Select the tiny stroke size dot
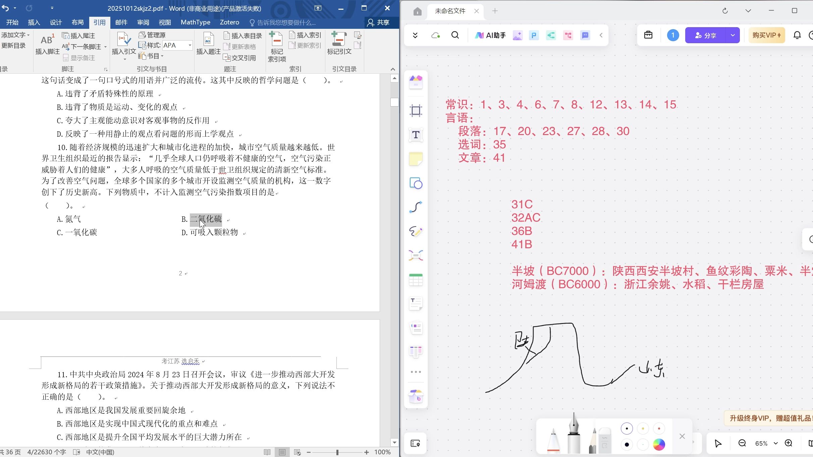Screen dimensions: 813x457 pyautogui.click(x=643, y=445)
